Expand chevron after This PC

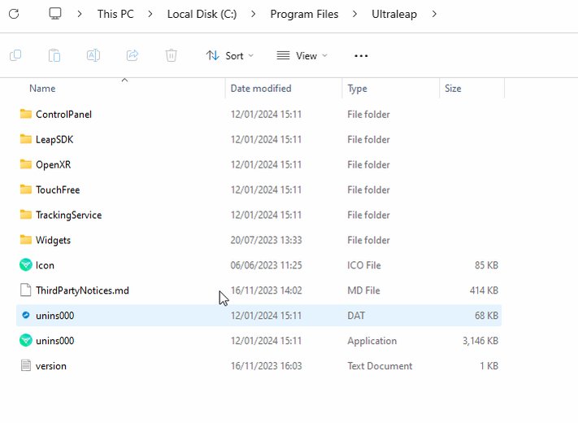point(150,14)
